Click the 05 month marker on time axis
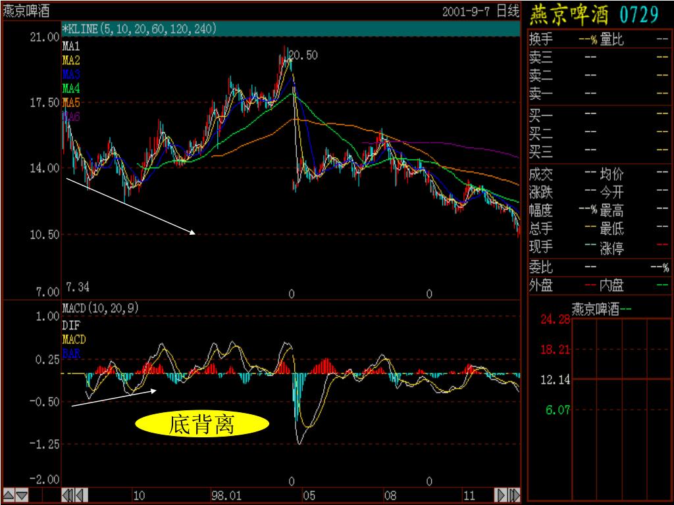674x505 pixels. pos(309,496)
